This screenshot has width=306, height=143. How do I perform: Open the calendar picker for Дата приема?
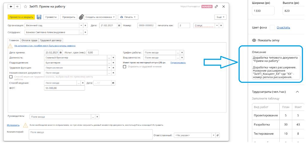pyautogui.click(x=60, y=52)
